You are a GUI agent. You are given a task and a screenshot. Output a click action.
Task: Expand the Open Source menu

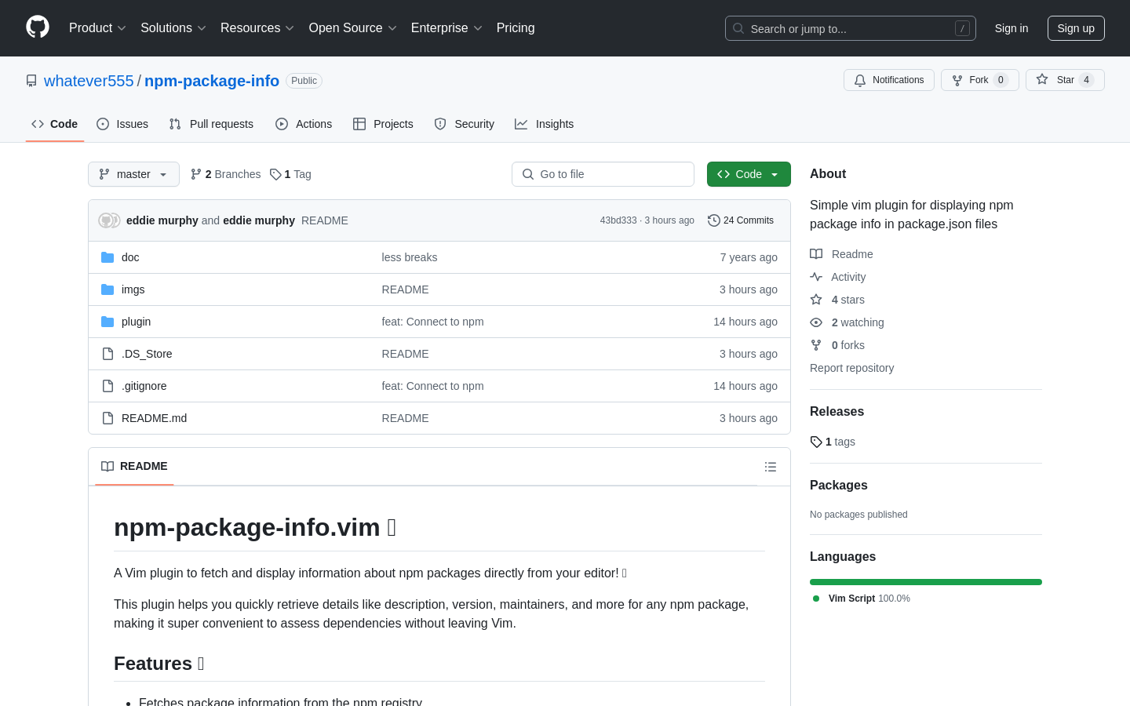[x=353, y=28]
